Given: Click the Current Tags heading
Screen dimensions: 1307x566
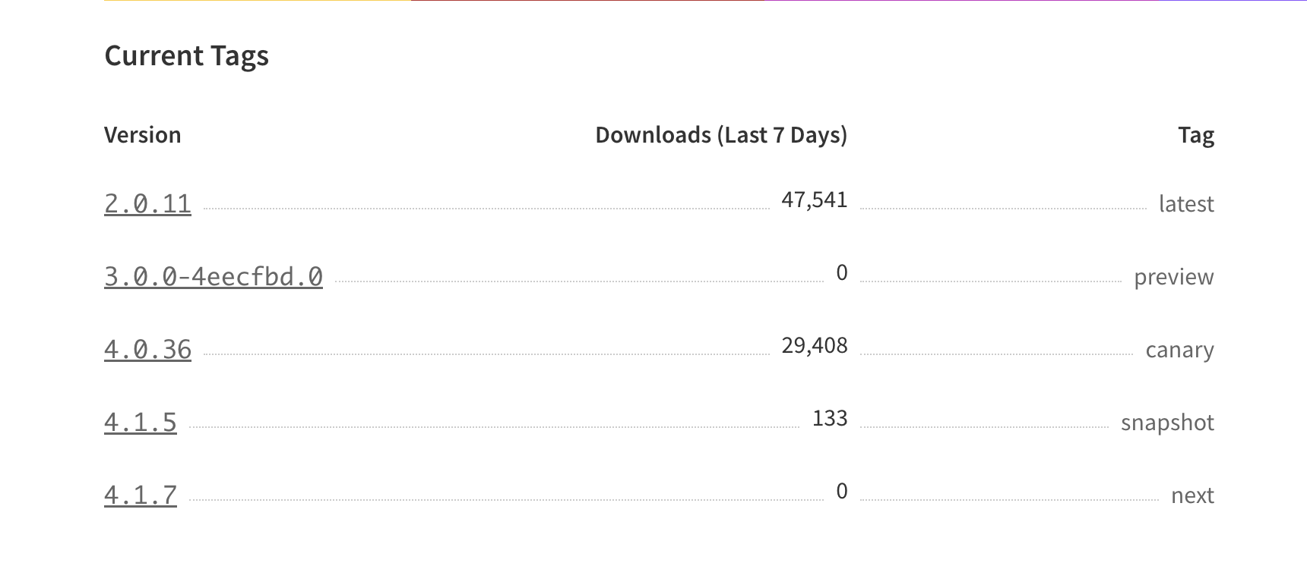Looking at the screenshot, I should coord(186,56).
